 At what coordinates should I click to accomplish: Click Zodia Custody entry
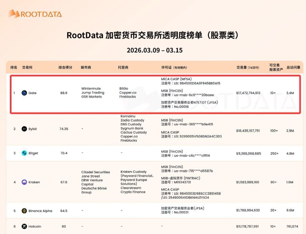click(x=132, y=120)
